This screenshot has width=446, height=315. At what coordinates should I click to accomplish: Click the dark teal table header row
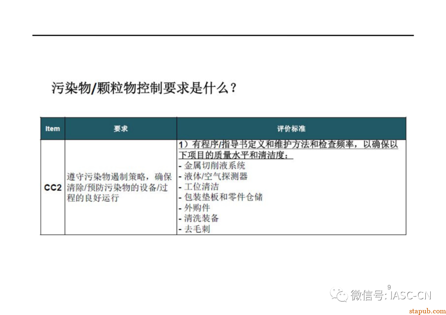point(223,128)
